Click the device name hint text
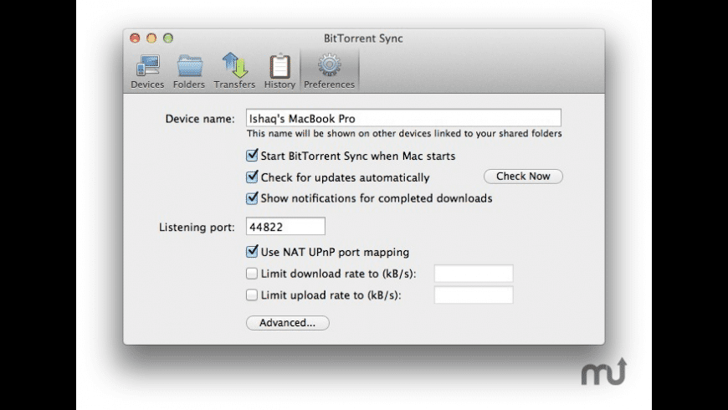The image size is (728, 410). tap(404, 134)
